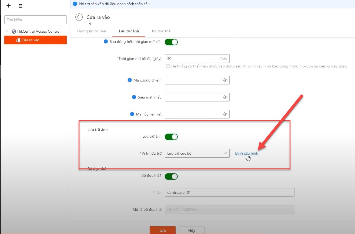Disable the Lưu trữ ảnh toggle
Screen dimensions: 355x234
click(x=171, y=137)
